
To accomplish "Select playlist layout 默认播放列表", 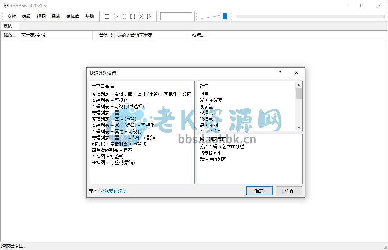I will click(x=213, y=159).
